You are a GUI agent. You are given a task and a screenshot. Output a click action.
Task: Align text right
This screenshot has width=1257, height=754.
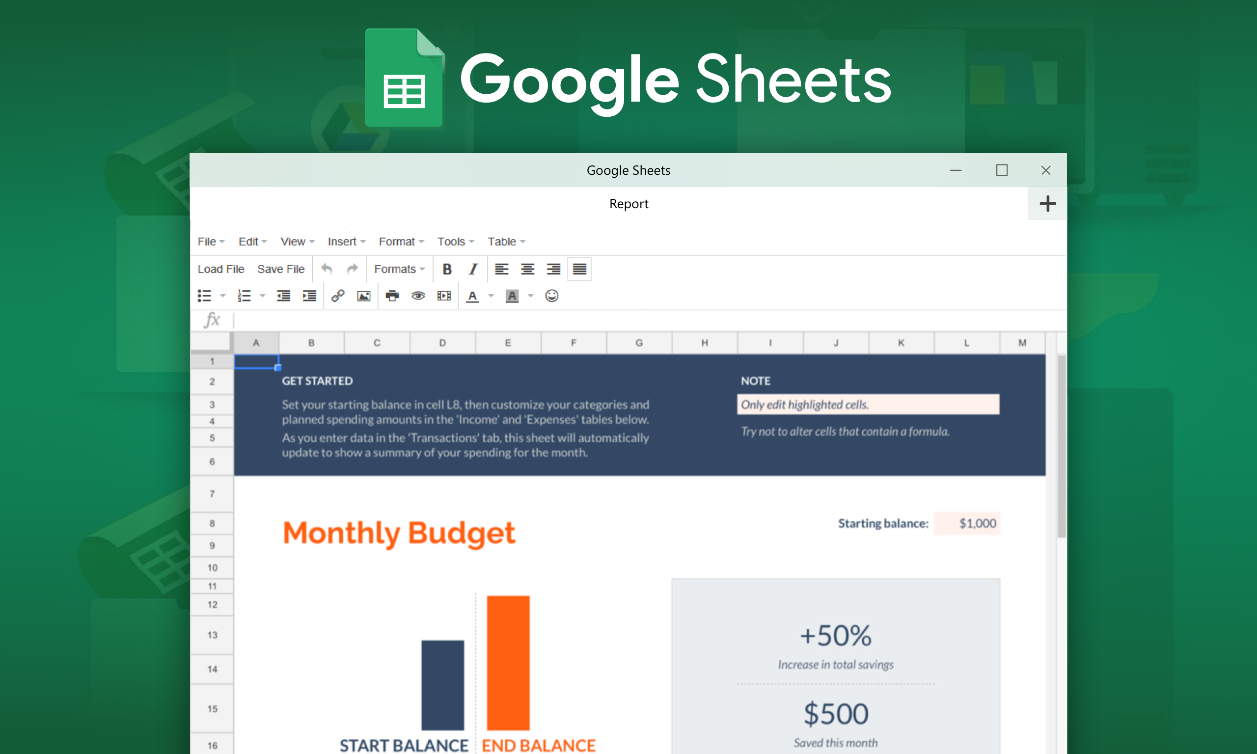click(x=553, y=269)
